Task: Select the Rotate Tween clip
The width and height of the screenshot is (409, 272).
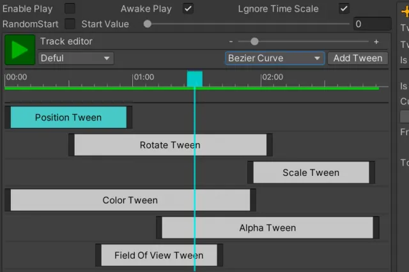Action: [x=171, y=145]
